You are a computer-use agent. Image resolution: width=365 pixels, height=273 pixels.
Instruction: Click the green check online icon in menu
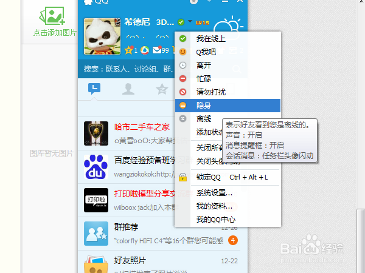click(182, 39)
